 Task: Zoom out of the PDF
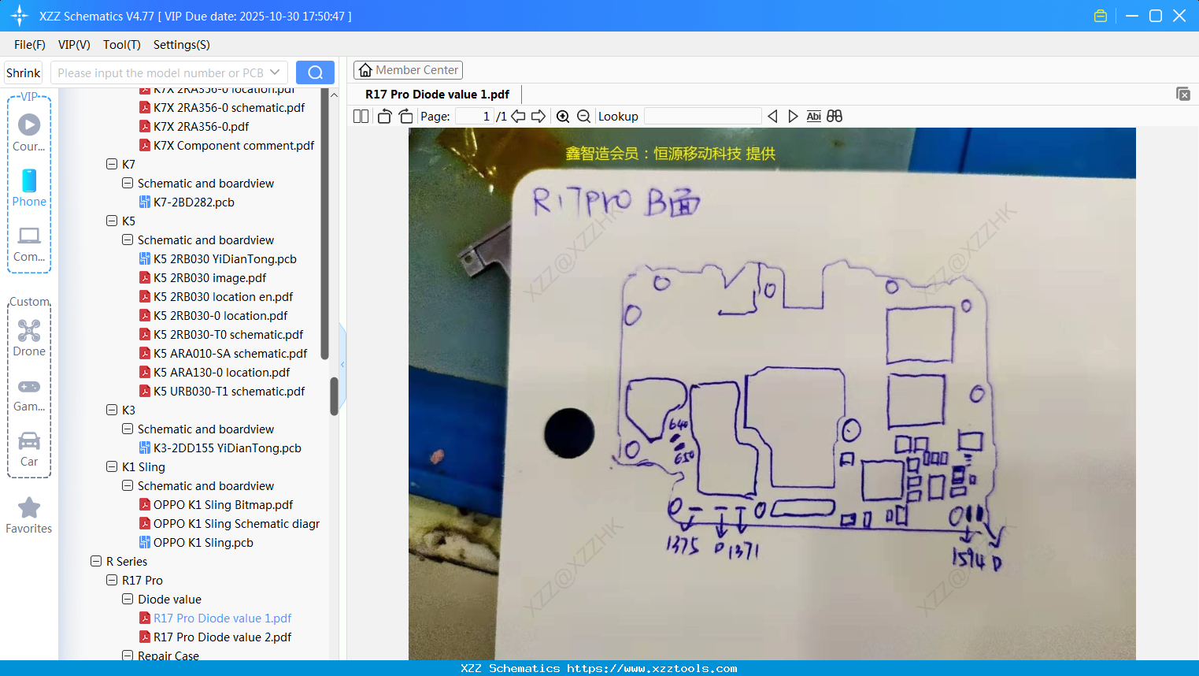[583, 117]
